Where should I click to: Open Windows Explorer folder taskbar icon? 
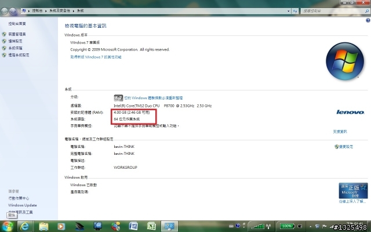(43, 226)
